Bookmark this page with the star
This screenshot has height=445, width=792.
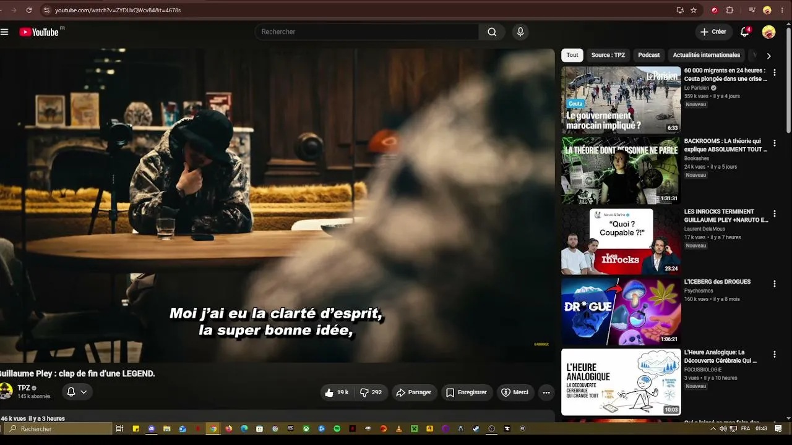tap(694, 10)
